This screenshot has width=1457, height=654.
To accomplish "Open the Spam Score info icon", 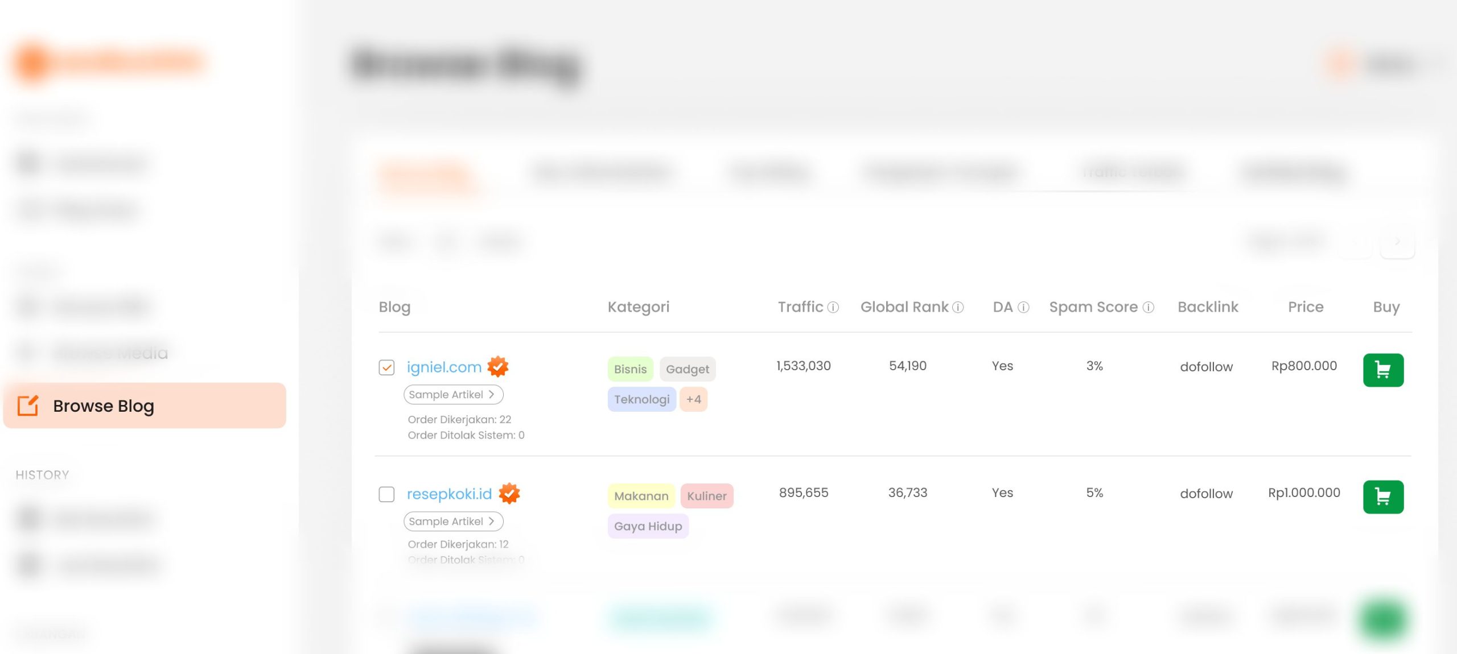I will coord(1150,307).
